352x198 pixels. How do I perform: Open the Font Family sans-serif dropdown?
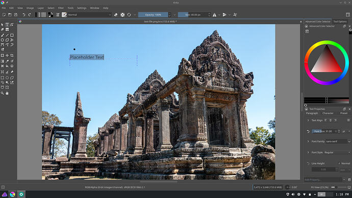(338, 141)
